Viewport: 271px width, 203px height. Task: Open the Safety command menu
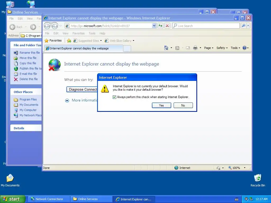click(x=222, y=48)
